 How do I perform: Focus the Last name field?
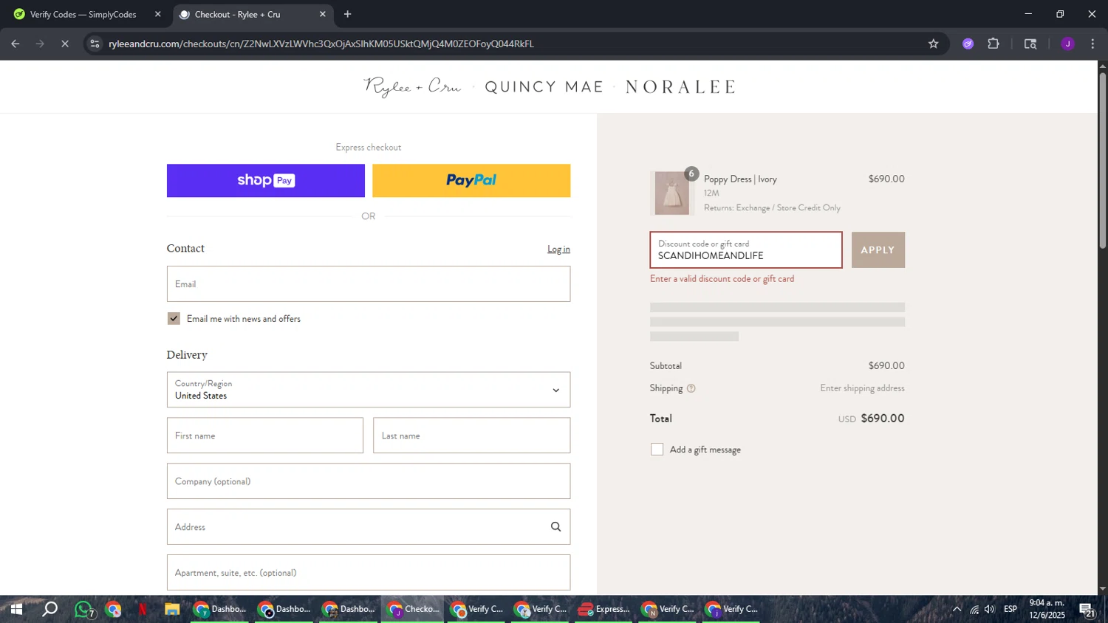471,436
